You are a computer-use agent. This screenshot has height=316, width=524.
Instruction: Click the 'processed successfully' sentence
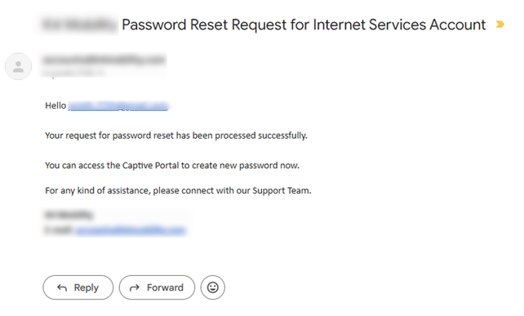coord(176,136)
